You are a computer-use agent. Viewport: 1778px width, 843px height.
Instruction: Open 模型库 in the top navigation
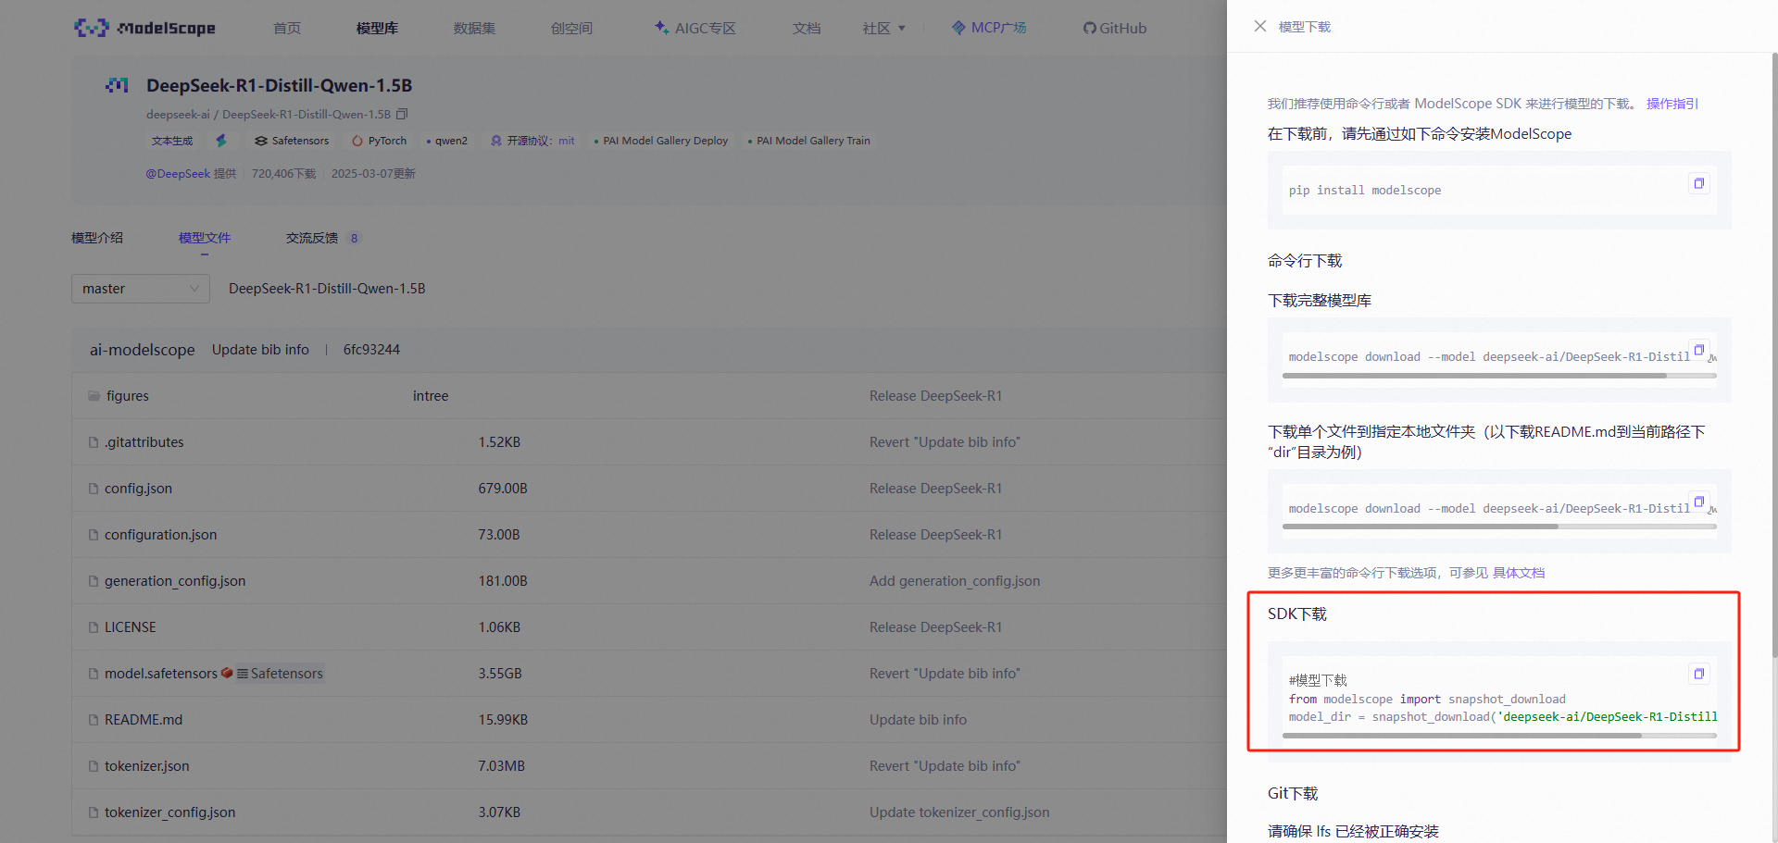(377, 28)
